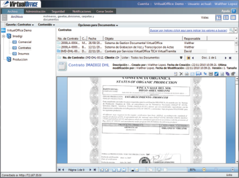
Task: Click the zoom slider handle
Action: [216, 169]
